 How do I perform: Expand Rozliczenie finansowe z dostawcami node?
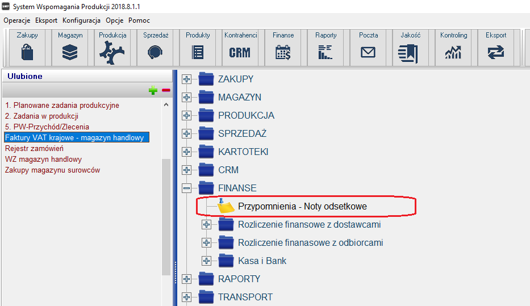206,225
